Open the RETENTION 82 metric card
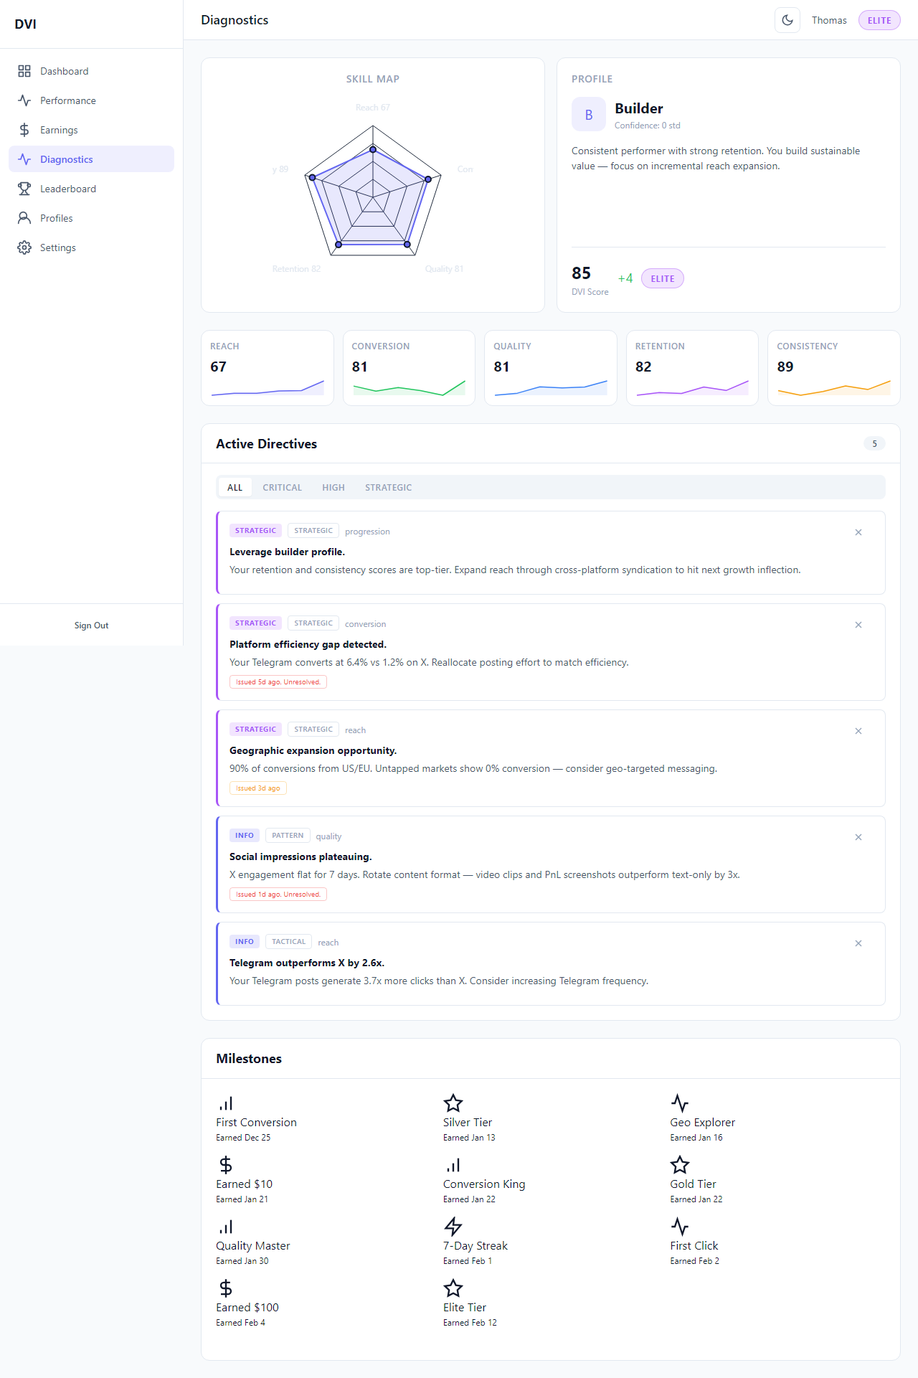The image size is (918, 1378). coord(692,368)
